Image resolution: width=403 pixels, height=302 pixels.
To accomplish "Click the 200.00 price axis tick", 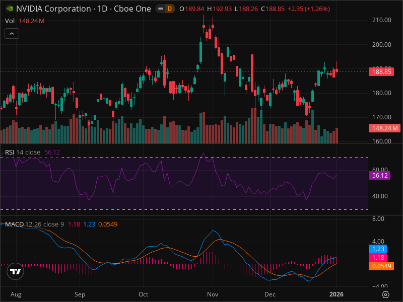I will click(x=382, y=44).
